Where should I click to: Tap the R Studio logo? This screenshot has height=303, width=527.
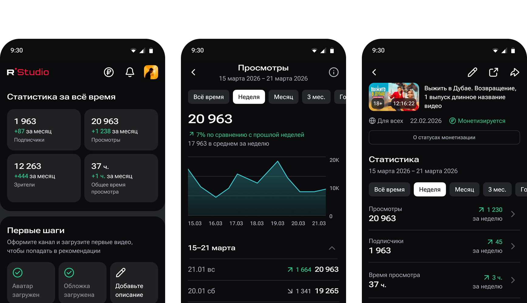click(x=28, y=72)
